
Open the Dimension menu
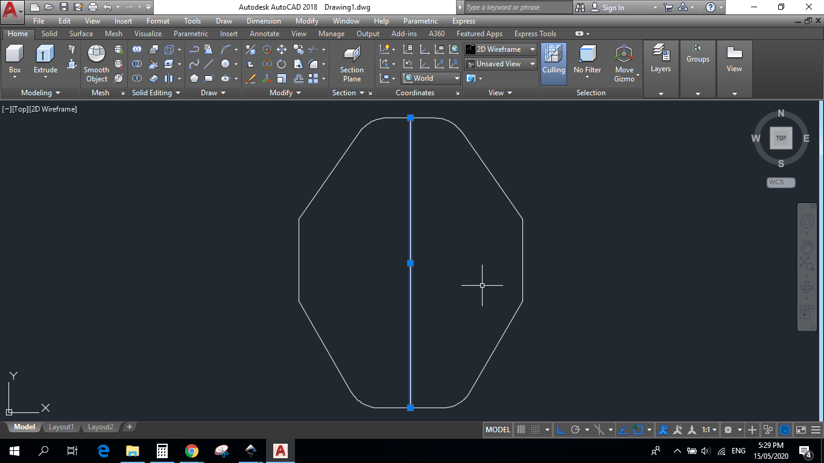(x=264, y=21)
